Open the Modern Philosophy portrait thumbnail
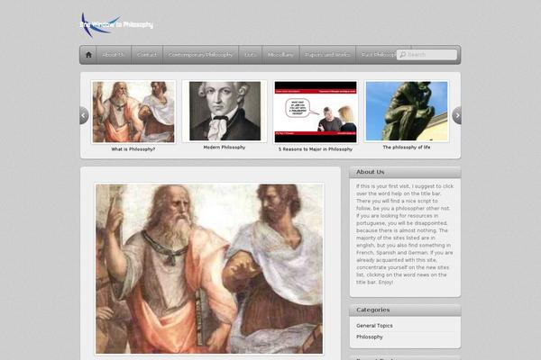 click(x=225, y=111)
